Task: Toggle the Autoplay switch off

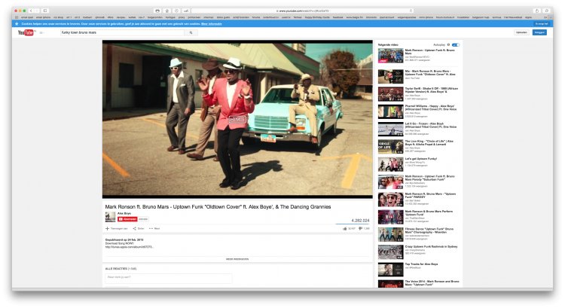Action: [x=456, y=45]
